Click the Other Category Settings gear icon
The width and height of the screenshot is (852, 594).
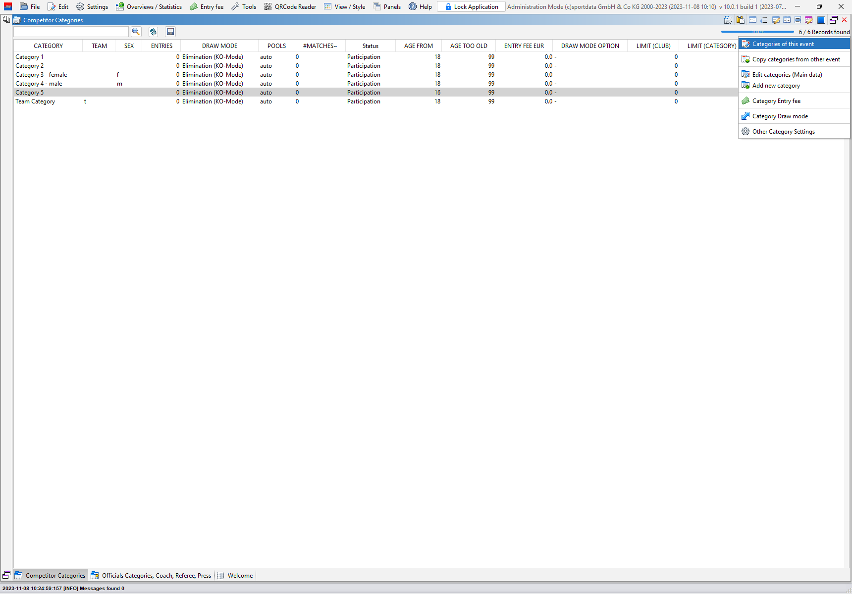745,132
